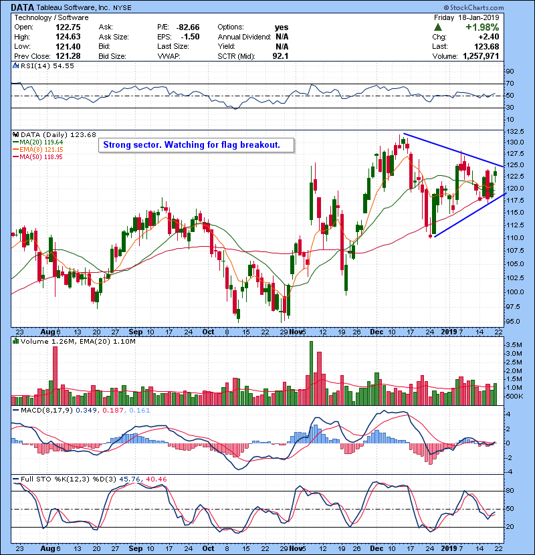Click the MACD signal value 0.187
This screenshot has width=535, height=555.
tap(113, 411)
